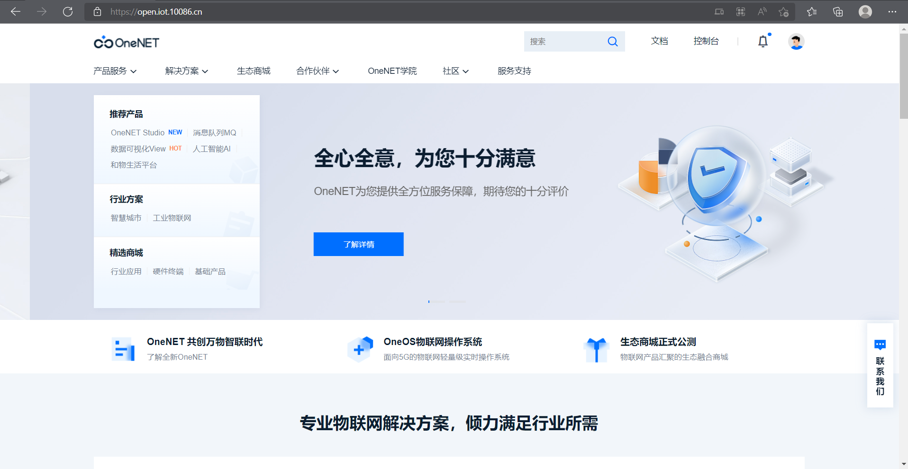This screenshot has width=908, height=469.
Task: Open the notifications bell
Action: [x=763, y=41]
